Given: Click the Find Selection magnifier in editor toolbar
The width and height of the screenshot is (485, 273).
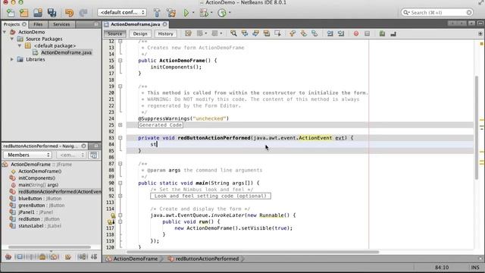Looking at the screenshot, I should click(233, 33).
